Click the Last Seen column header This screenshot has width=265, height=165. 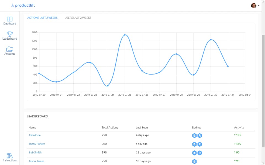142,127
